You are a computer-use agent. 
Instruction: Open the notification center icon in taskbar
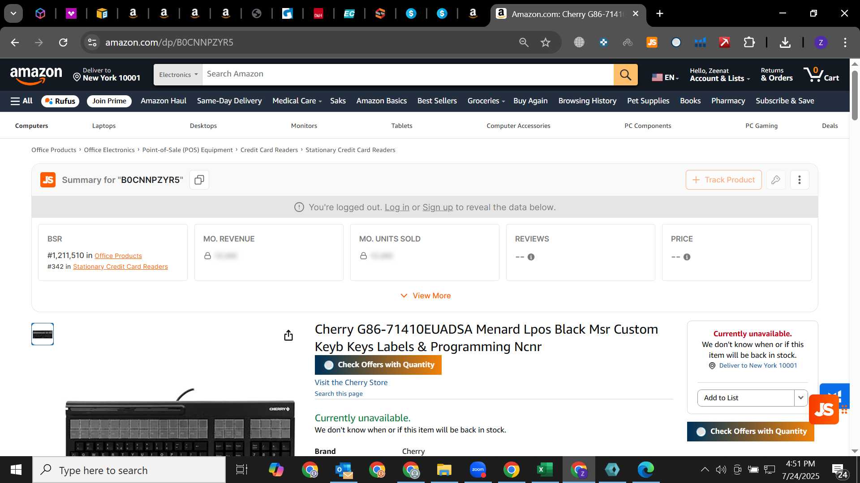[x=839, y=470]
